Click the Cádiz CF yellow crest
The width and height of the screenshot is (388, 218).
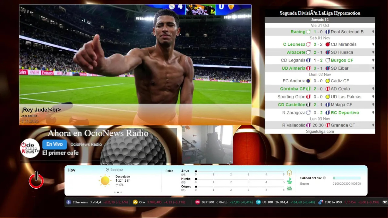327,81
